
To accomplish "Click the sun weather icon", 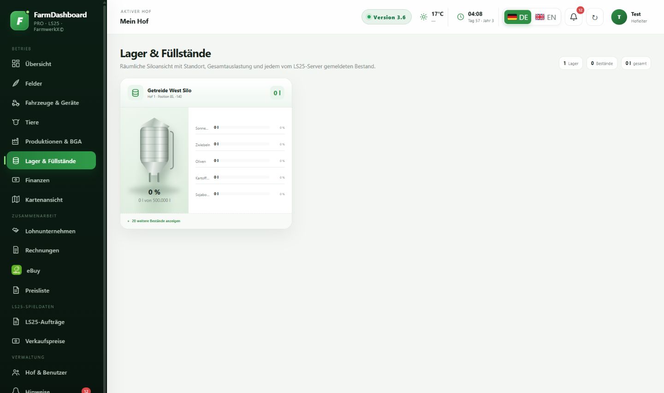I will pyautogui.click(x=424, y=17).
